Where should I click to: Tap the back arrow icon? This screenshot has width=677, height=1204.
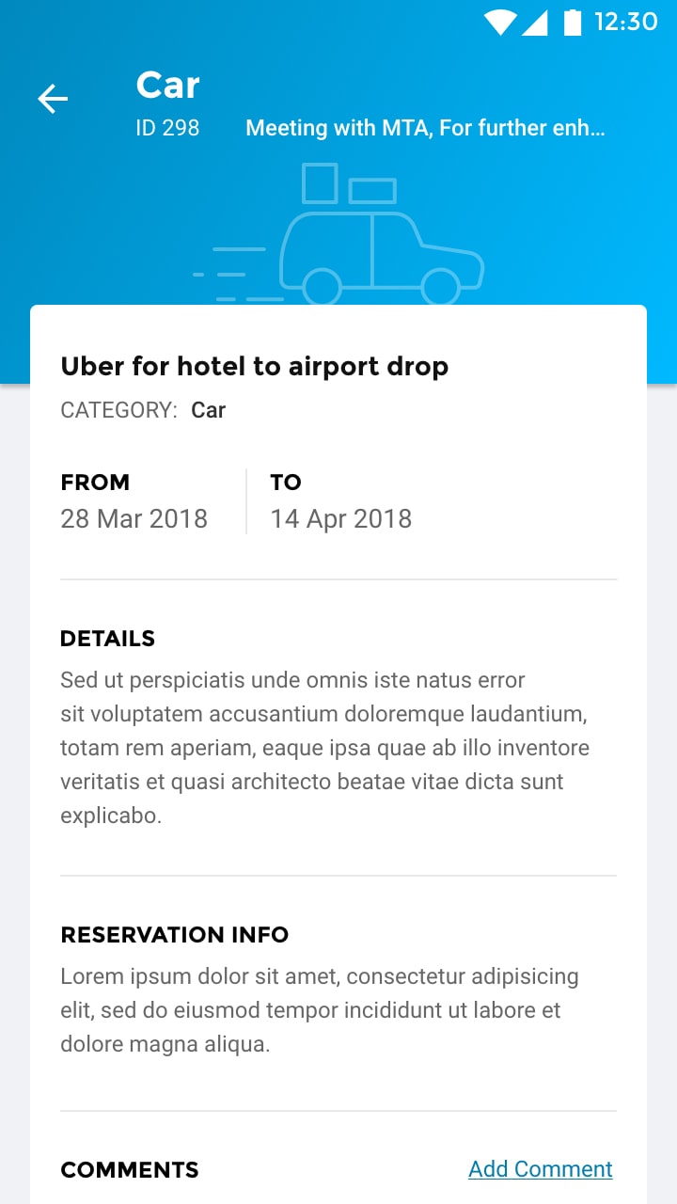[x=53, y=99]
